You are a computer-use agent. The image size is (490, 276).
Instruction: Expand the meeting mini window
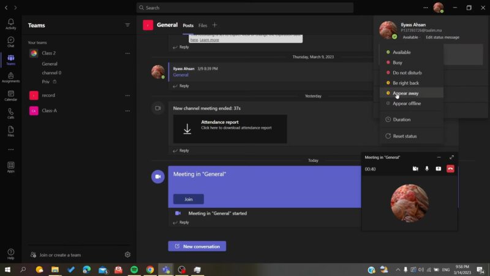pos(451,158)
